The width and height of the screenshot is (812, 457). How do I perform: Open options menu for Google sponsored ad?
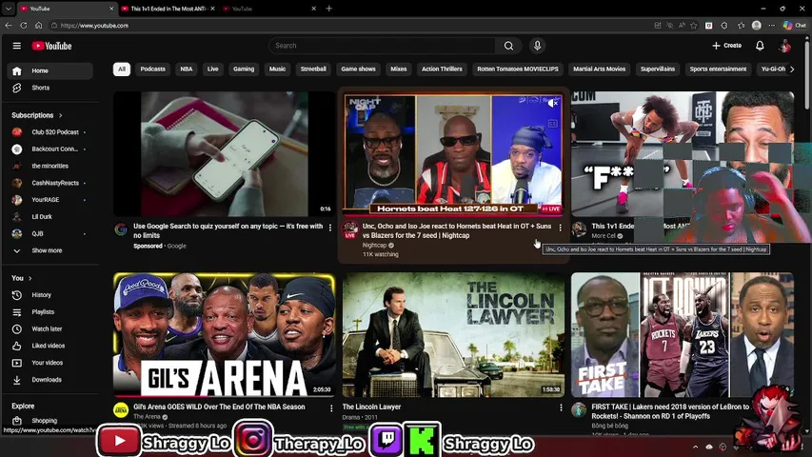pos(330,228)
